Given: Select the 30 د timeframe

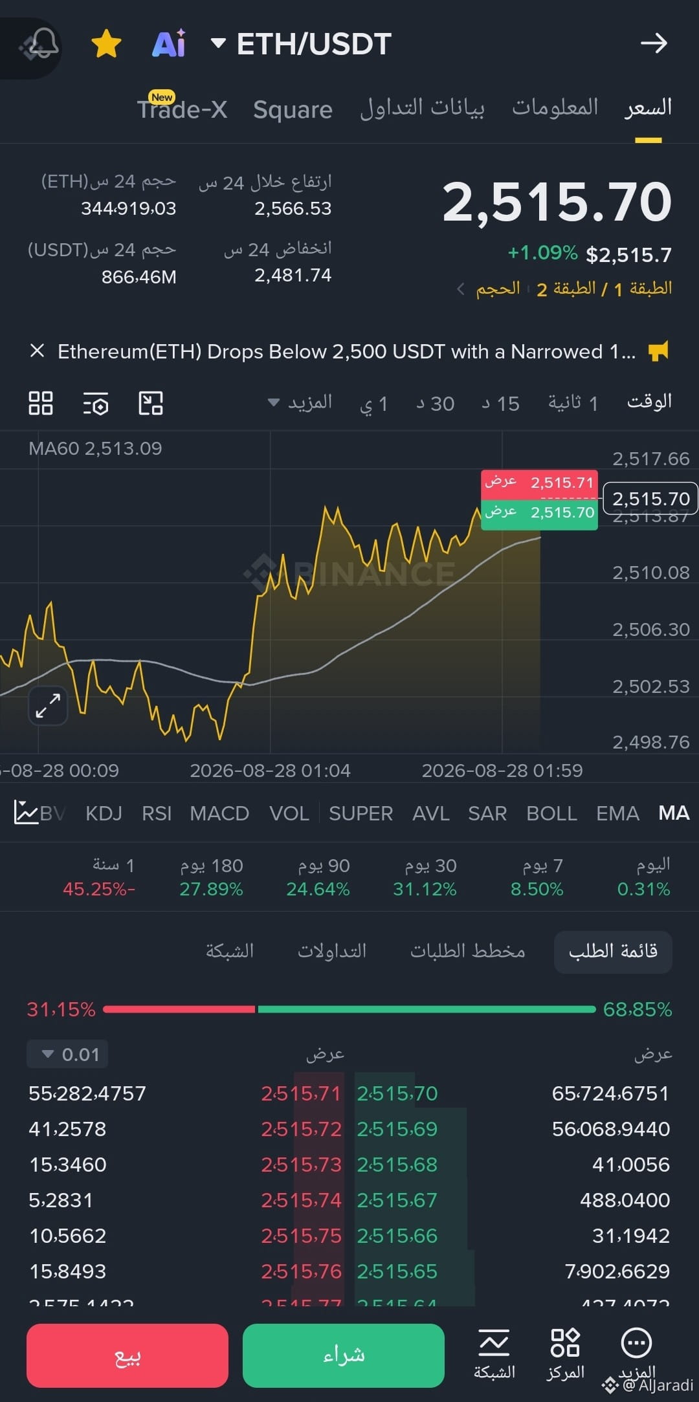Looking at the screenshot, I should point(435,404).
